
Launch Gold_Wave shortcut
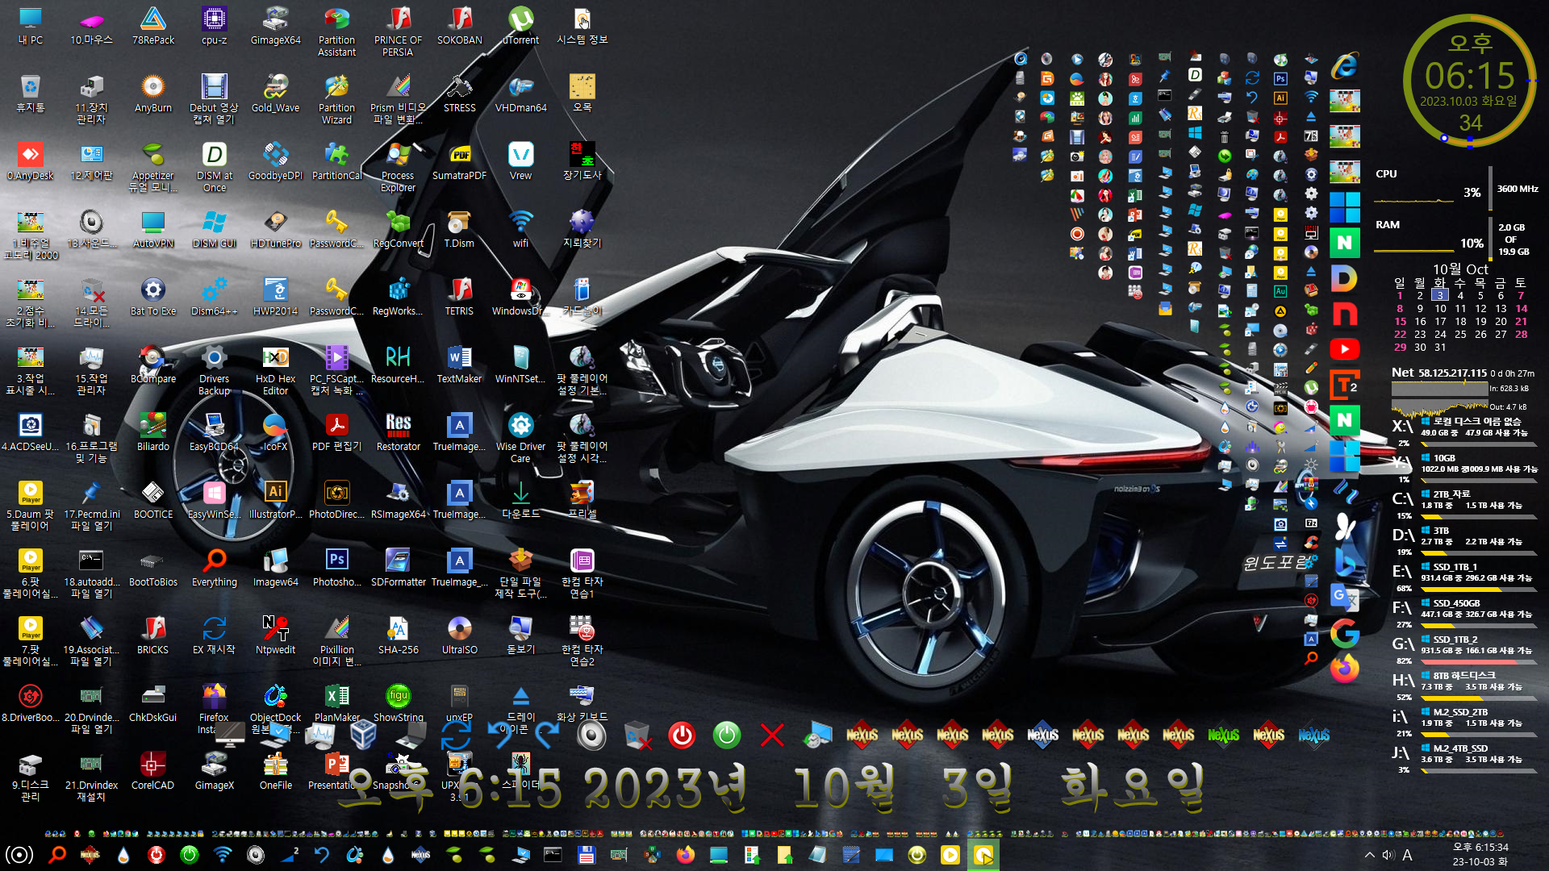coord(275,94)
